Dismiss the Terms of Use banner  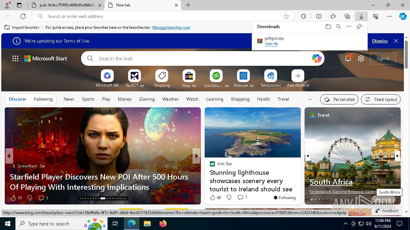(380, 41)
